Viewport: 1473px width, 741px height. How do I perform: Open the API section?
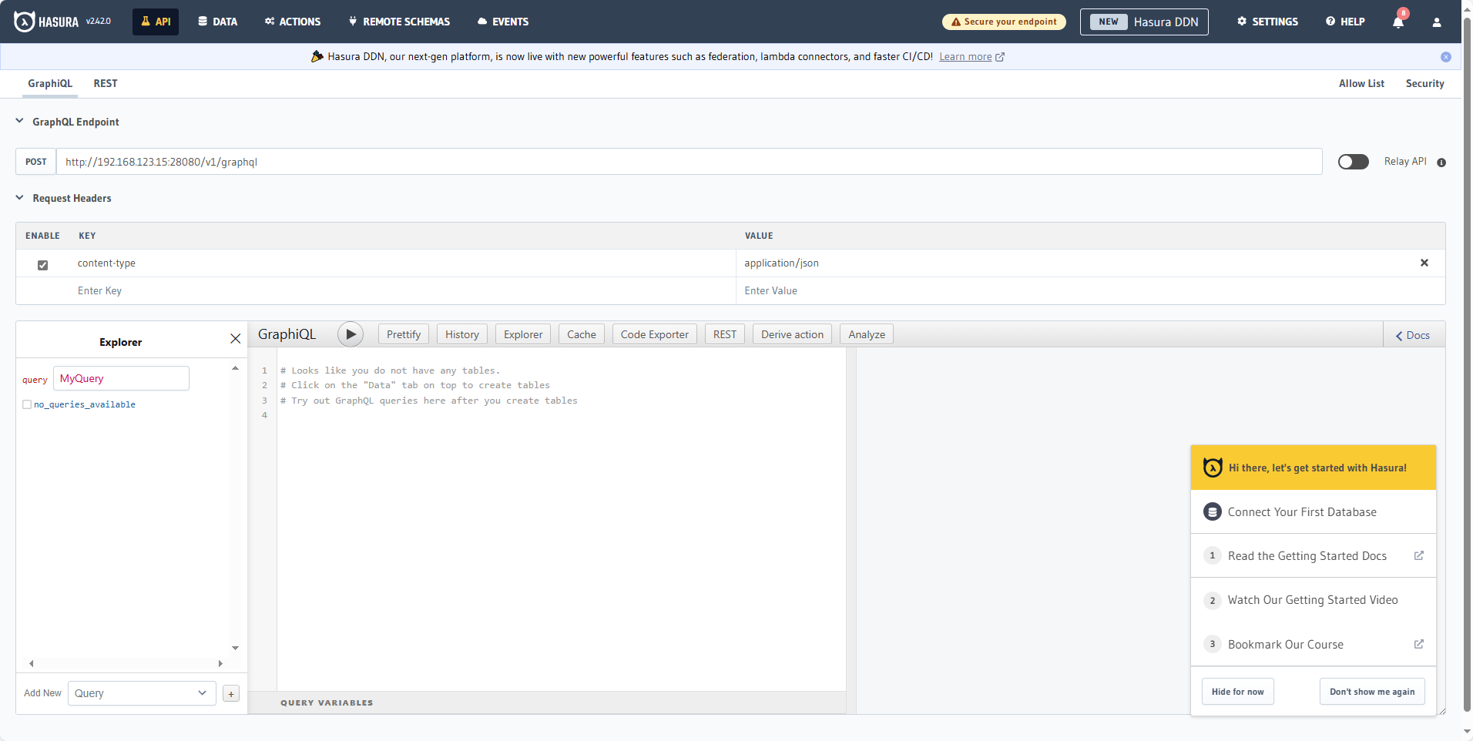156,22
